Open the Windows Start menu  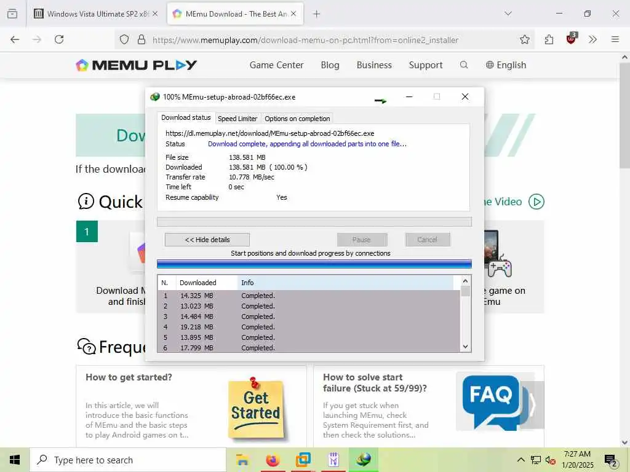(15, 460)
